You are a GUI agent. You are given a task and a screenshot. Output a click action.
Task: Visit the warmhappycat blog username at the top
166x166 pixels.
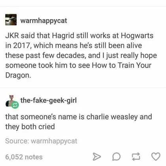[43, 21]
